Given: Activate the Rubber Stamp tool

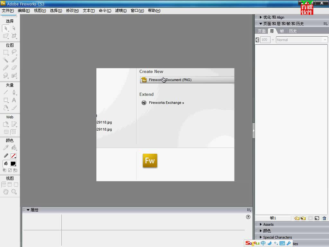Looking at the screenshot, I should click(x=14, y=75).
